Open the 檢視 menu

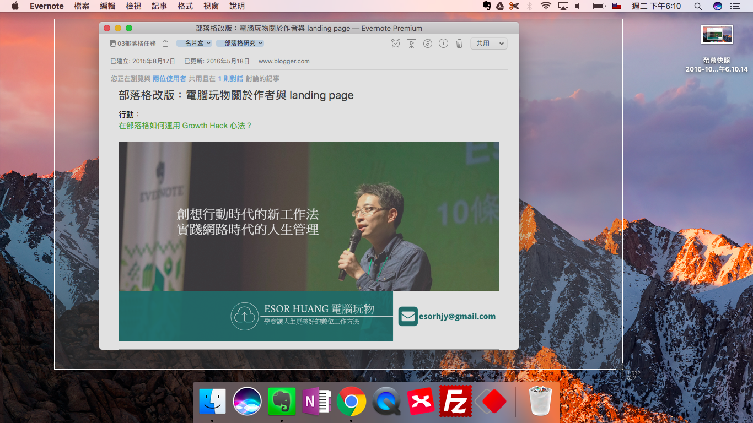coord(133,6)
